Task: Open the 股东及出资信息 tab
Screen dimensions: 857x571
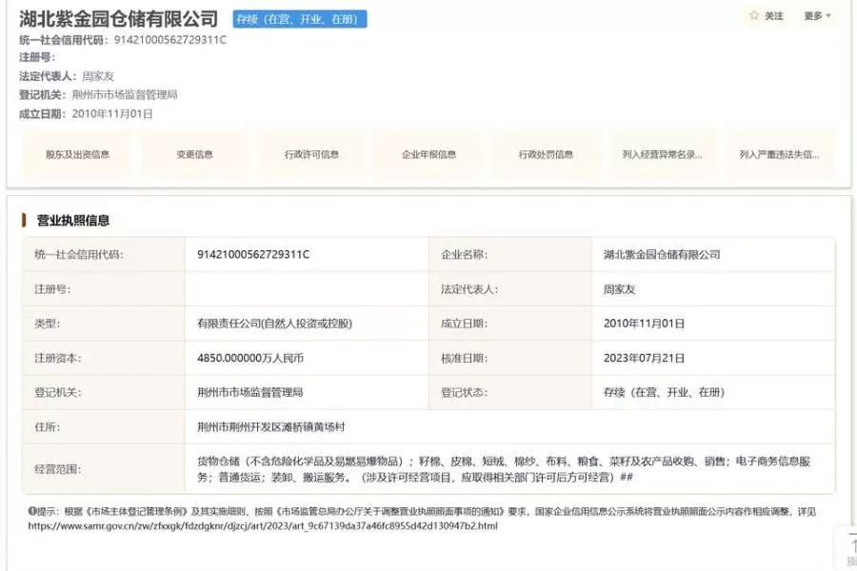Action: [77, 154]
